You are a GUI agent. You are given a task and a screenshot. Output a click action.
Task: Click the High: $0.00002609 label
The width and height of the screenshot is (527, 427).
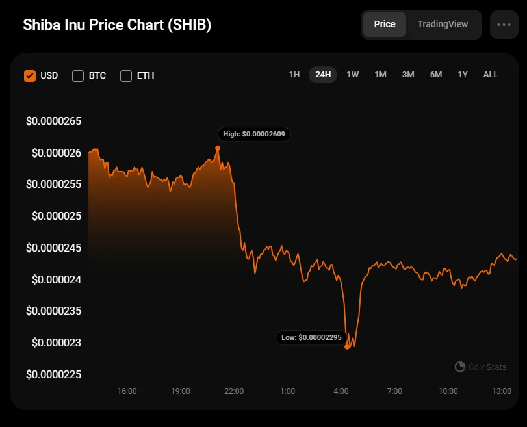(x=254, y=134)
